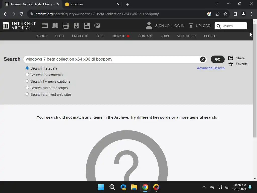Click the upload arrow icon
Screen dimensions: 257x193
(x=191, y=26)
